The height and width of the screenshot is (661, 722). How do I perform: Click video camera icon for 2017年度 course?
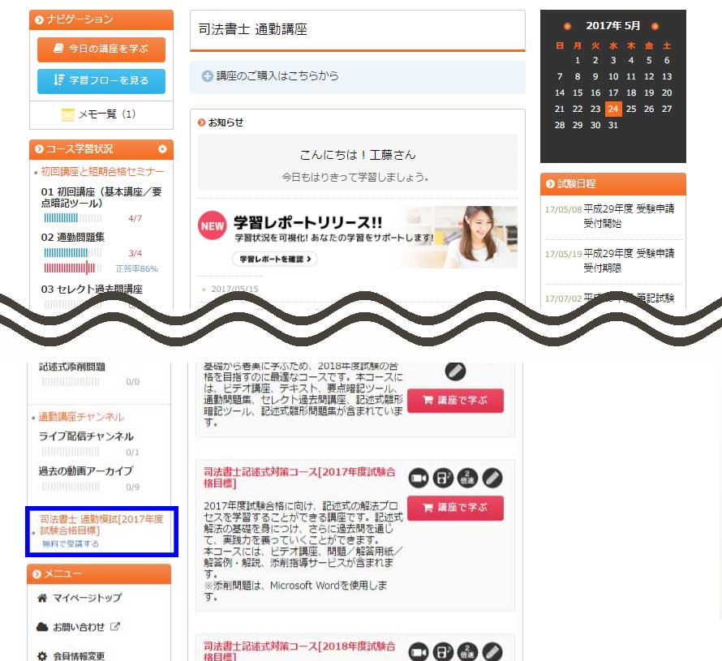[419, 479]
